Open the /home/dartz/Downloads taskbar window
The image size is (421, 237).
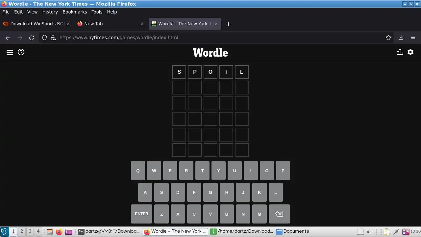coord(242,231)
